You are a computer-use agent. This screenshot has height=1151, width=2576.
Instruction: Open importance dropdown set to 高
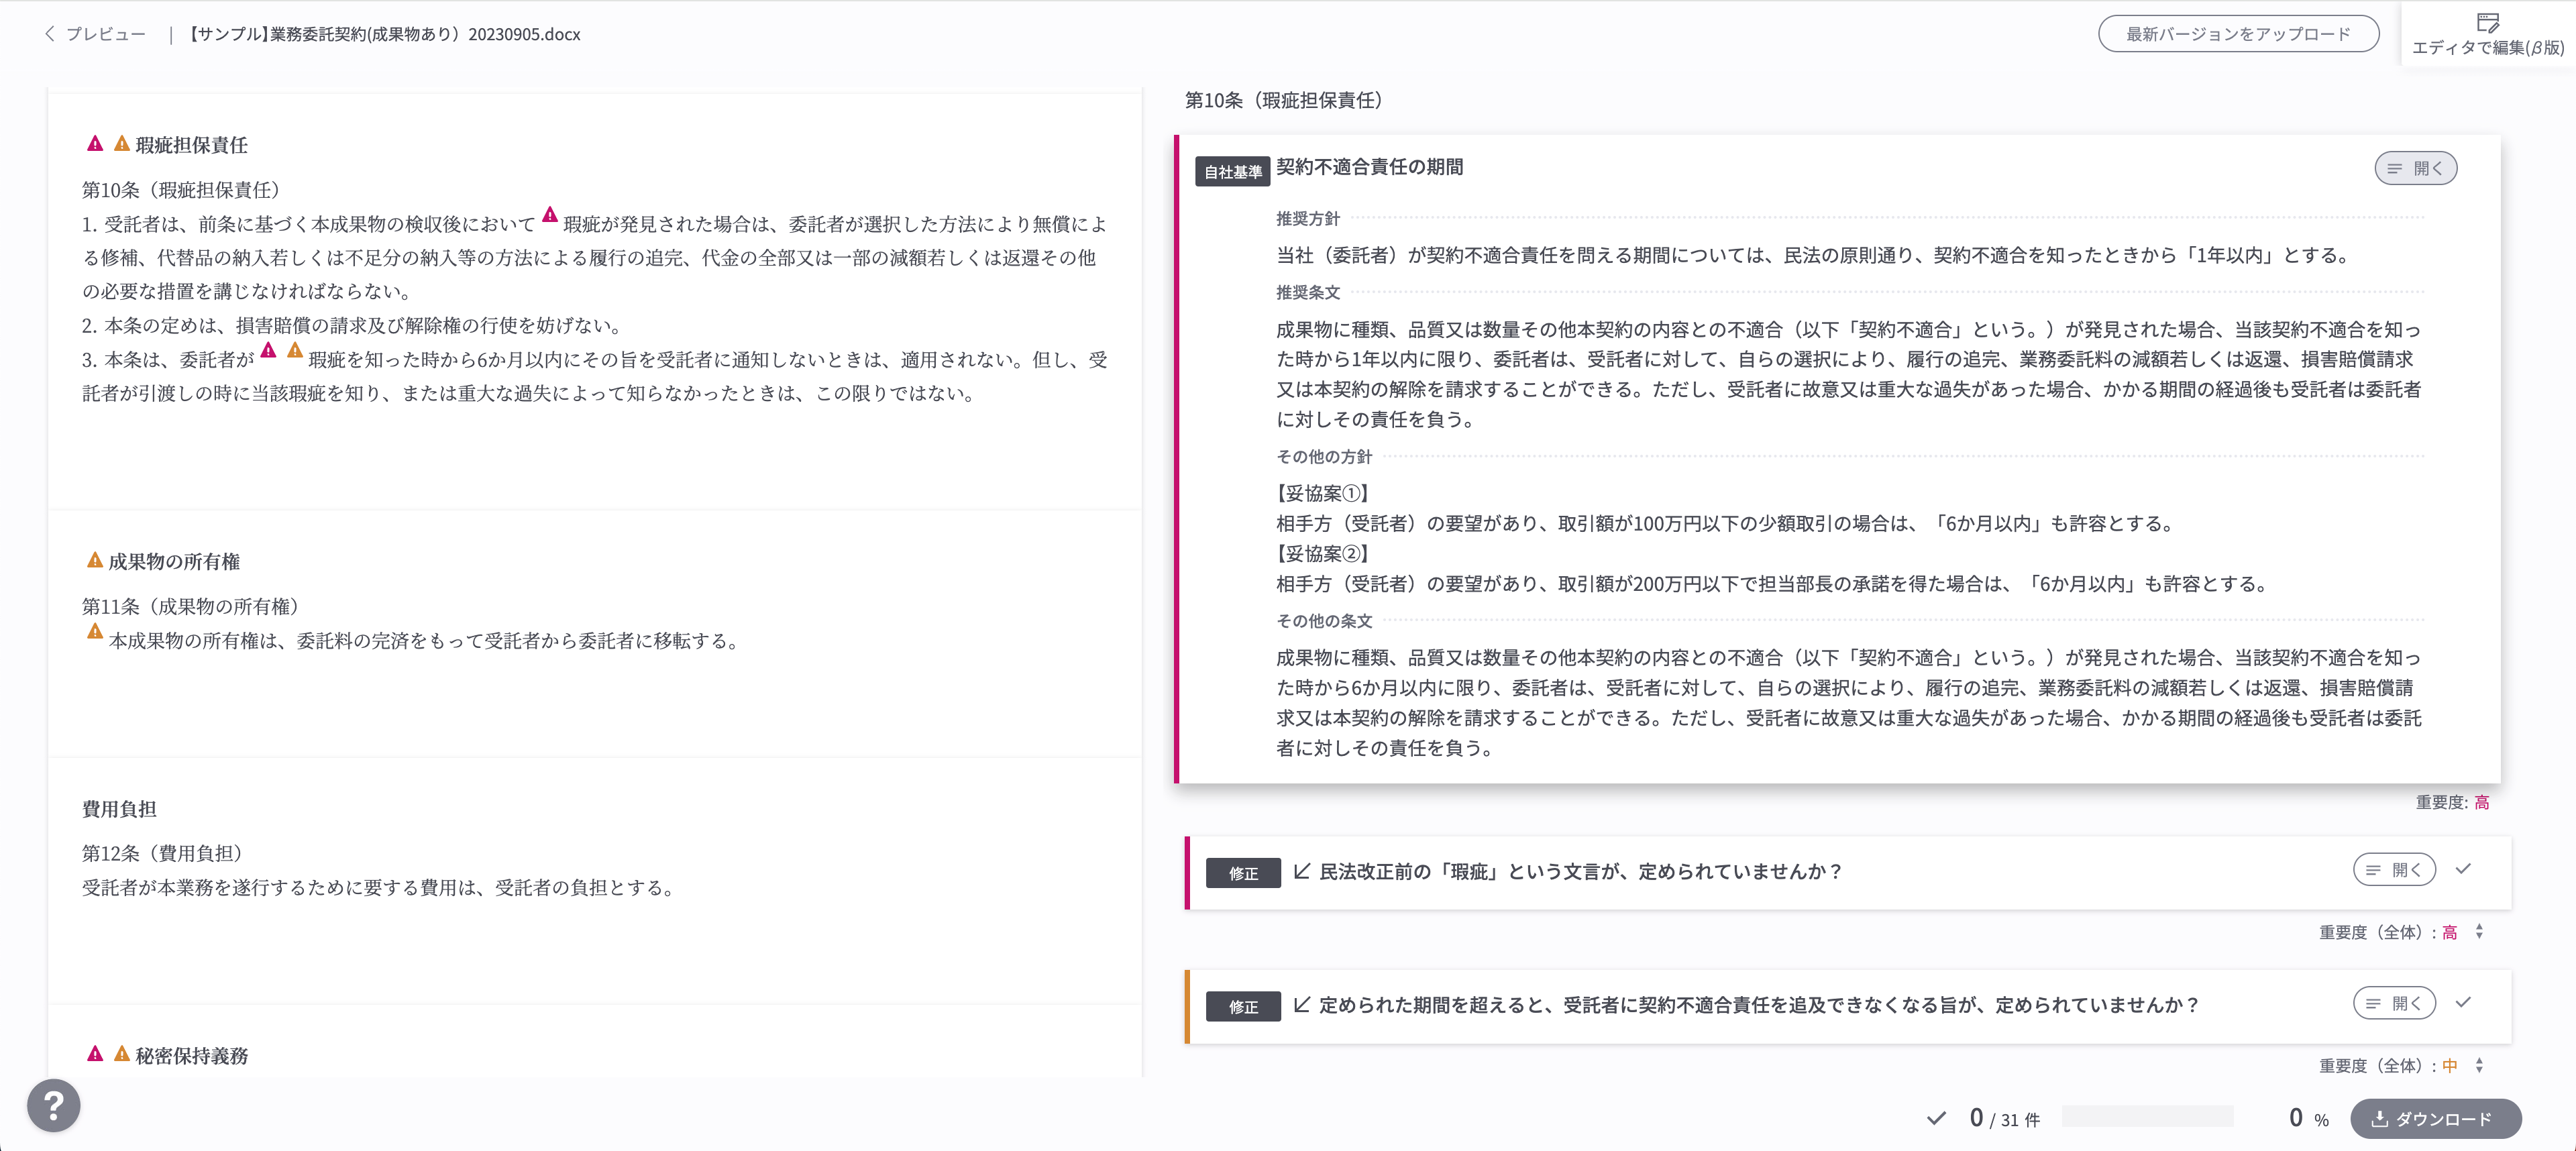click(x=2479, y=932)
